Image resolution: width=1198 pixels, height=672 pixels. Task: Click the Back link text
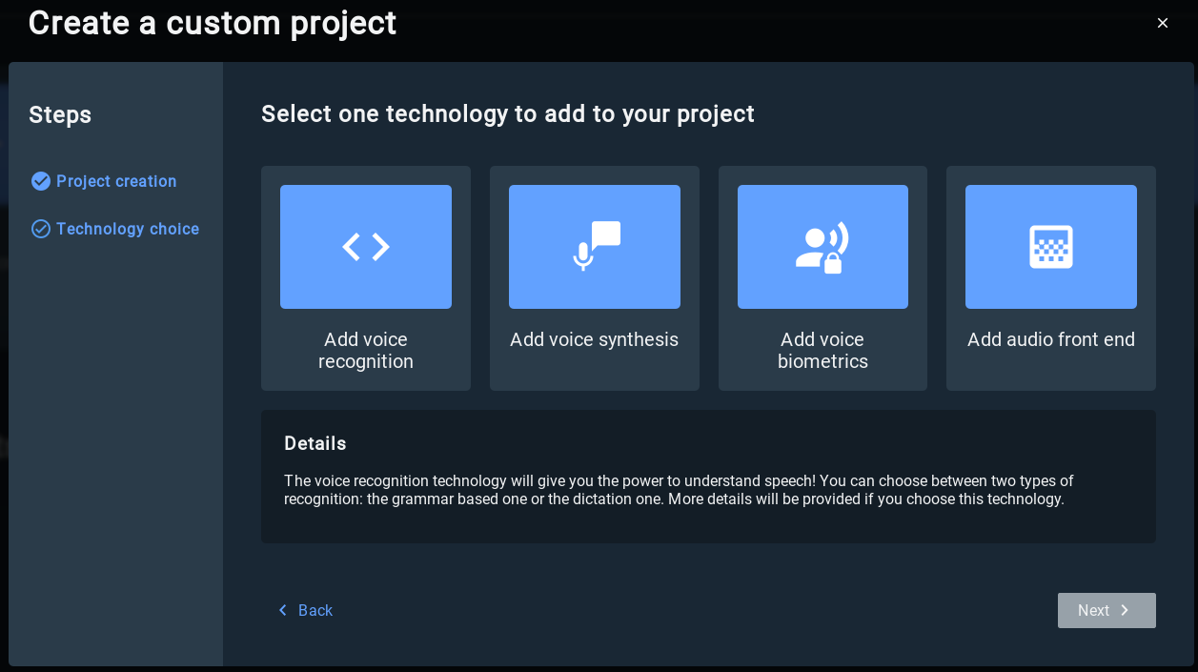(315, 610)
